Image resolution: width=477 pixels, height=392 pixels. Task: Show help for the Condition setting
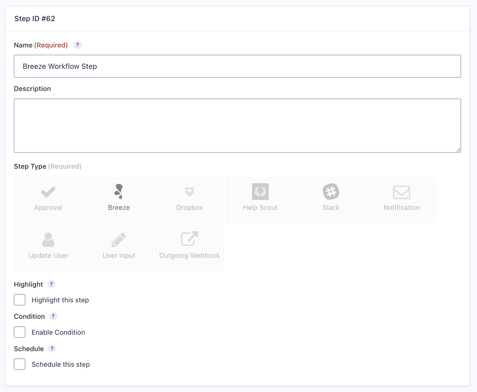point(53,316)
